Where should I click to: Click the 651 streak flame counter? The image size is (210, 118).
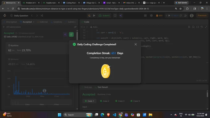tap(159, 16)
